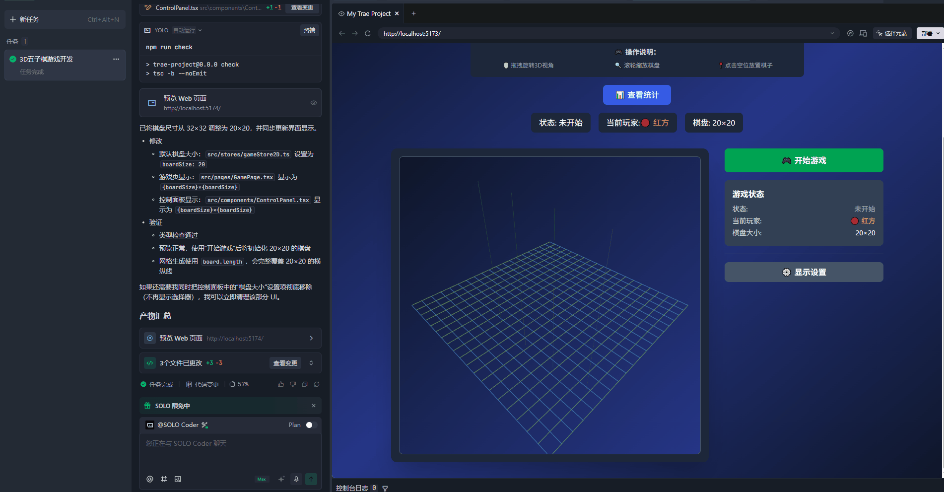Image resolution: width=944 pixels, height=492 pixels.
Task: Reload the preview page
Action: click(368, 33)
